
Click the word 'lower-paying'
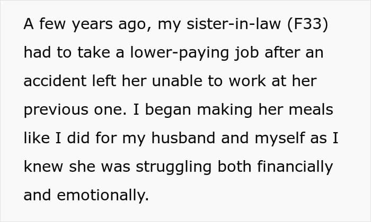pos(180,53)
